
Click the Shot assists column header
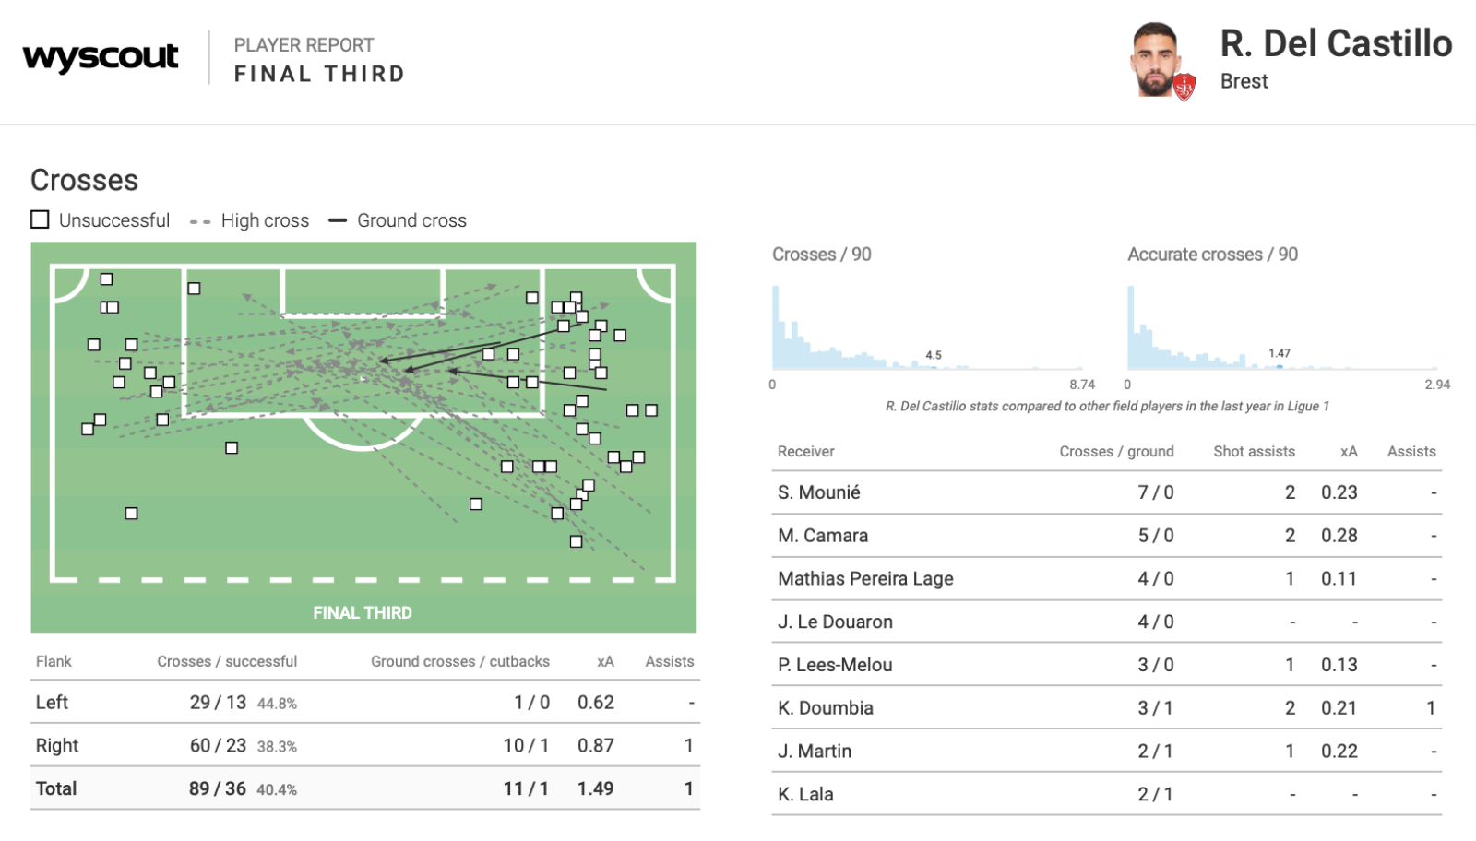coord(1254,452)
